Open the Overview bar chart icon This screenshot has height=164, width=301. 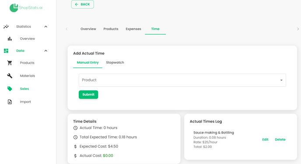[10, 39]
